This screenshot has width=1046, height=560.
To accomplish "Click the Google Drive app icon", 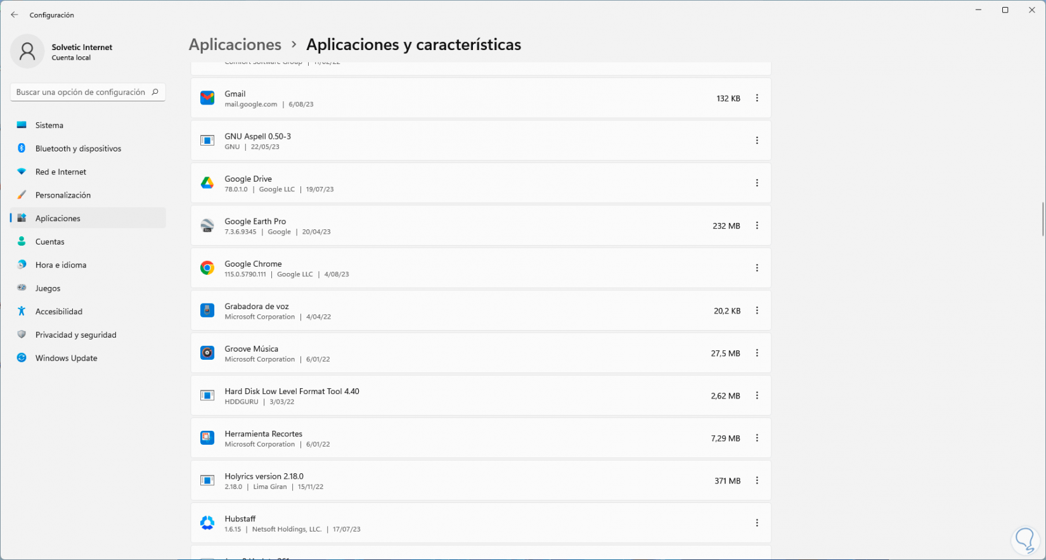I will tap(207, 183).
